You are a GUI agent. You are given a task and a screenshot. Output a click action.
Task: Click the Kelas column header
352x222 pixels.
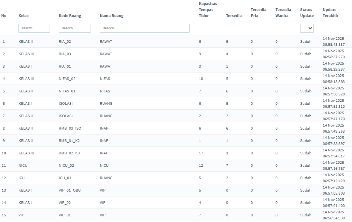click(23, 16)
